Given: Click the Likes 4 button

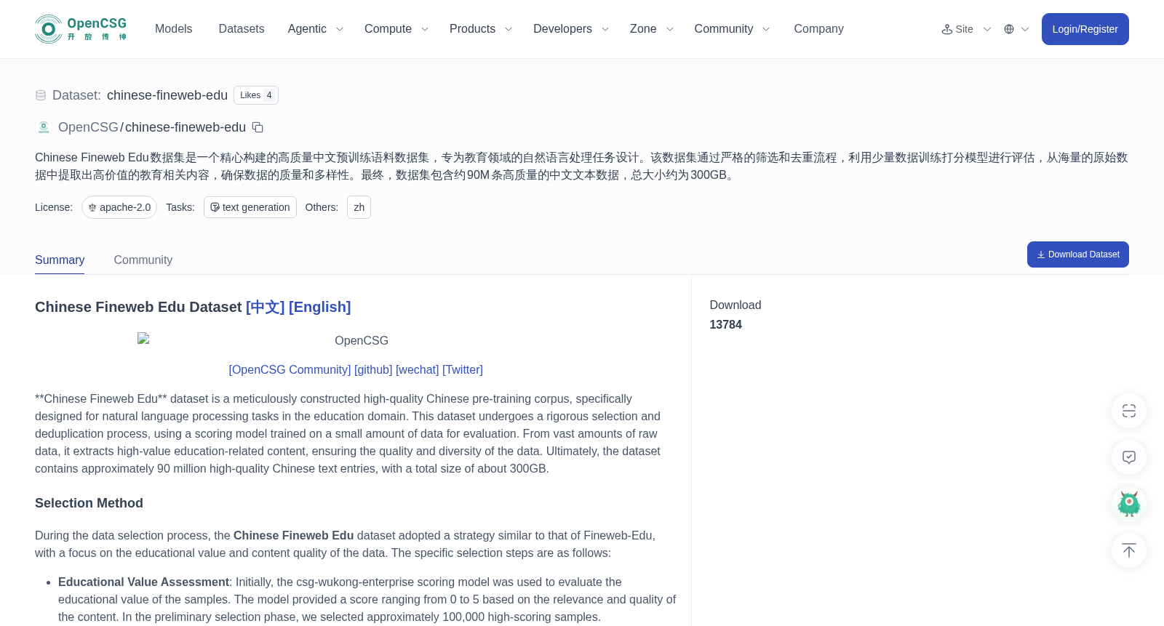Looking at the screenshot, I should coord(256,95).
